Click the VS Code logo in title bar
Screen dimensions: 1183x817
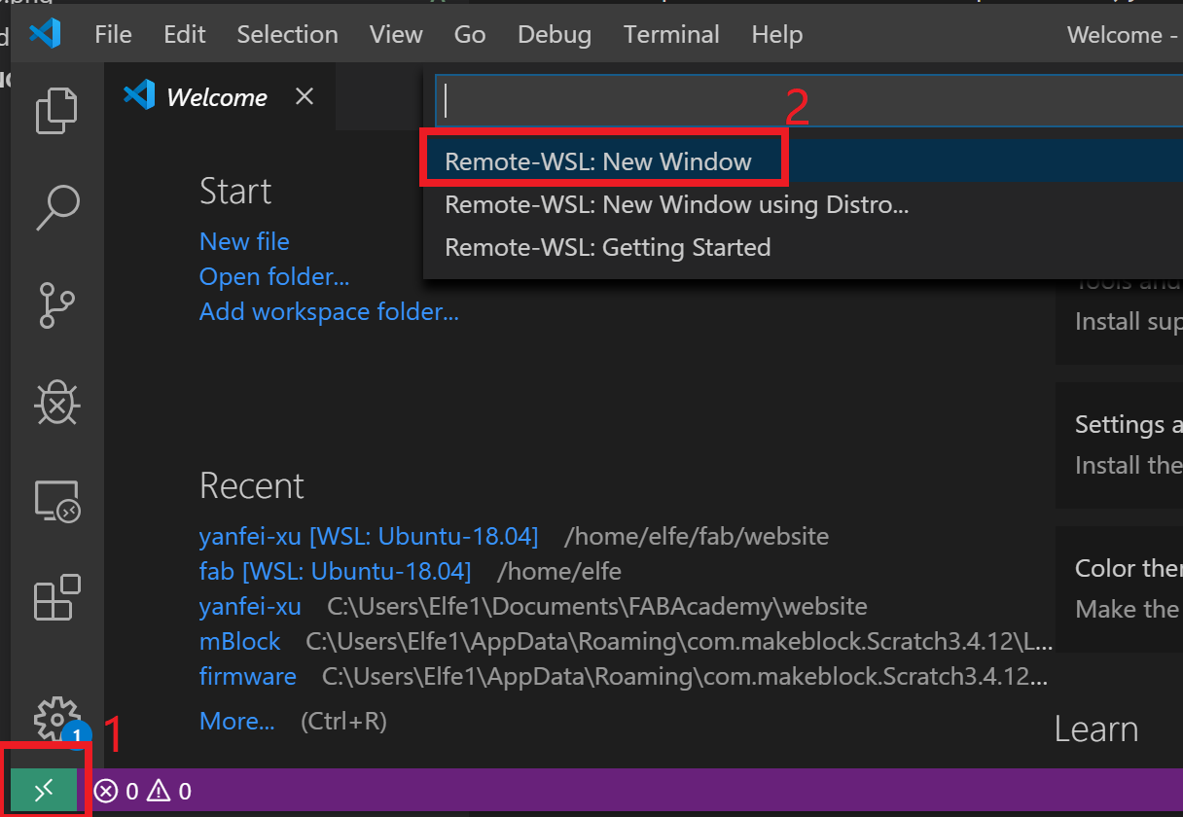coord(45,34)
